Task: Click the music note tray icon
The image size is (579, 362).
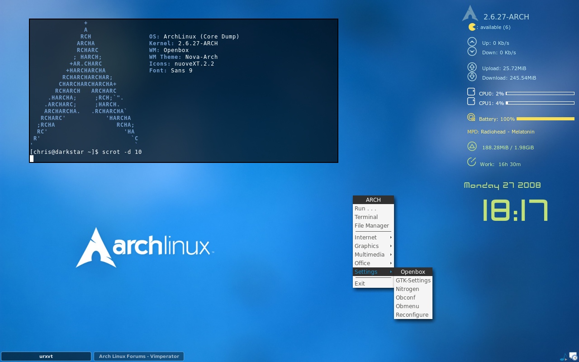Action: point(563,357)
